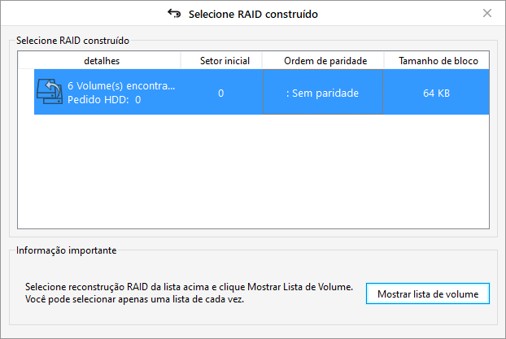
Task: Click the Mostrar lista de volume button
Action: 428,293
